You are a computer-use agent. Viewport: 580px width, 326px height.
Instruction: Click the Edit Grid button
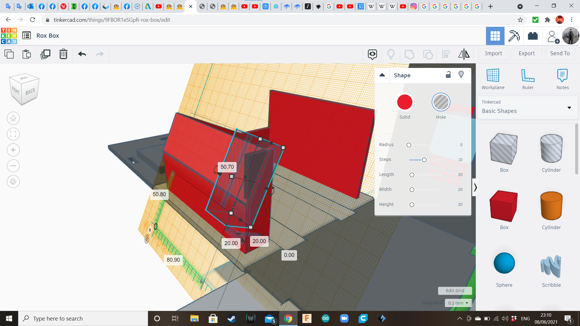pos(455,290)
